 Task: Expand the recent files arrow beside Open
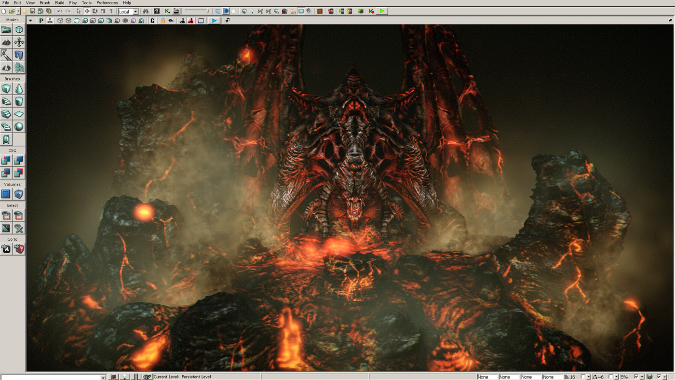click(x=18, y=11)
